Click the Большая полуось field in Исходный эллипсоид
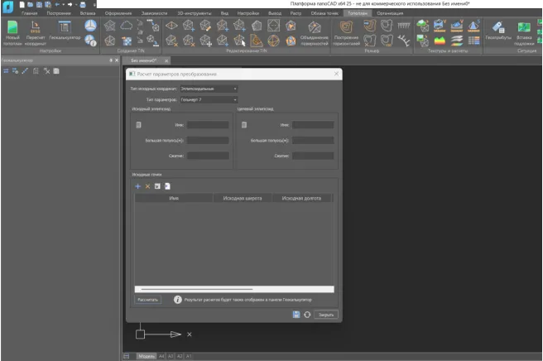This screenshot has width=543, height=361. click(207, 140)
